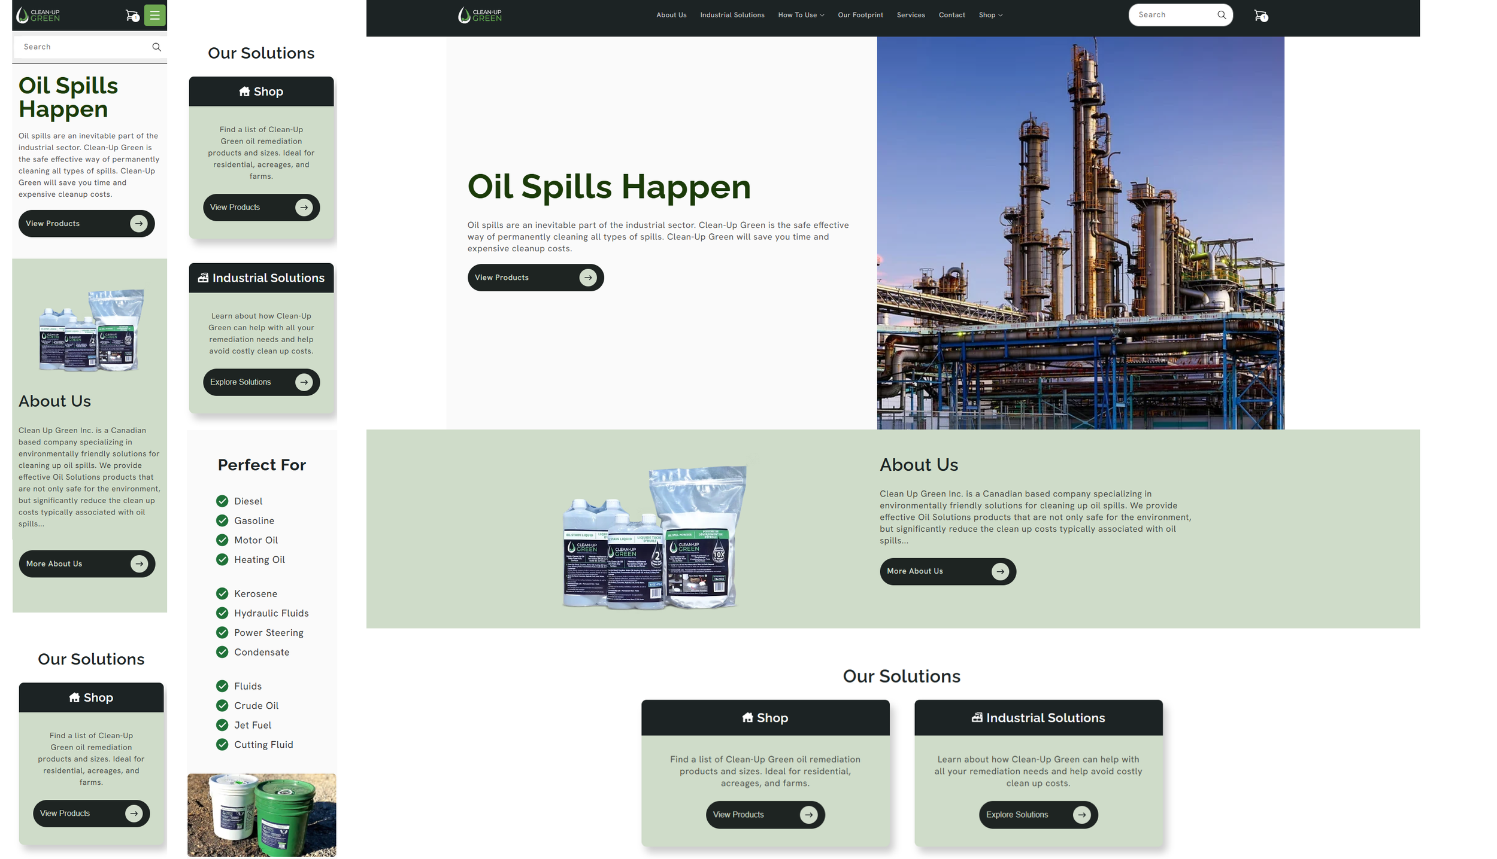Click the house icon on the Shop card

747,717
